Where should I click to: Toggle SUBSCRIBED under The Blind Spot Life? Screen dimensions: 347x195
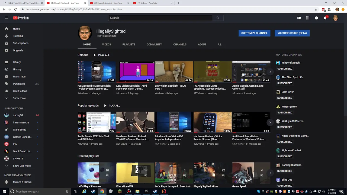[285, 83]
